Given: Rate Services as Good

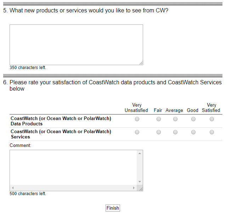Looking at the screenshot, I should point(193,132).
